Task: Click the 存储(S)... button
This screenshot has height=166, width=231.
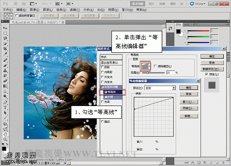Action: 189,108
